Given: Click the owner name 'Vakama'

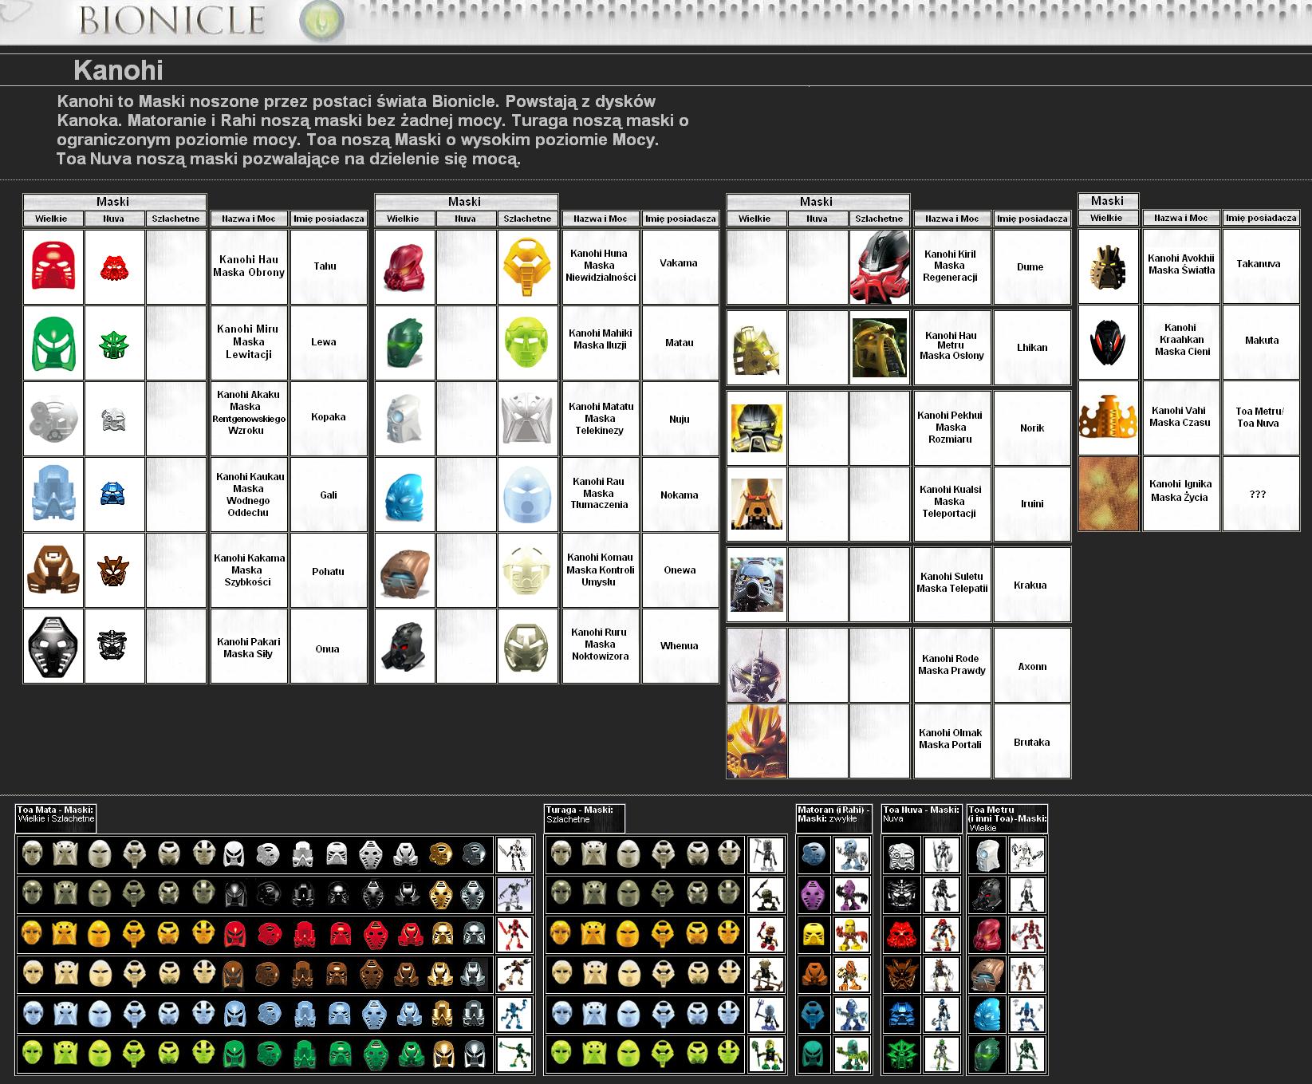Looking at the screenshot, I should pyautogui.click(x=679, y=263).
